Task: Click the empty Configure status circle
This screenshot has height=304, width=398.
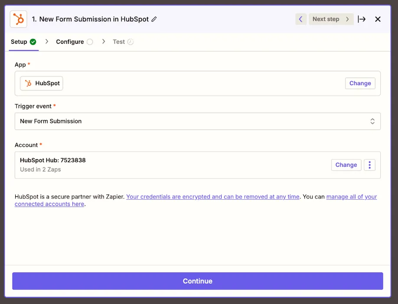Action: (90, 42)
